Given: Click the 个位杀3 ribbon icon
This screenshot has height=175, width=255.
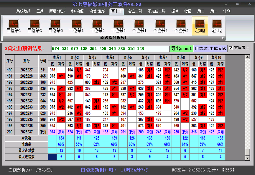Looking at the screenshot, I should tap(181, 26).
